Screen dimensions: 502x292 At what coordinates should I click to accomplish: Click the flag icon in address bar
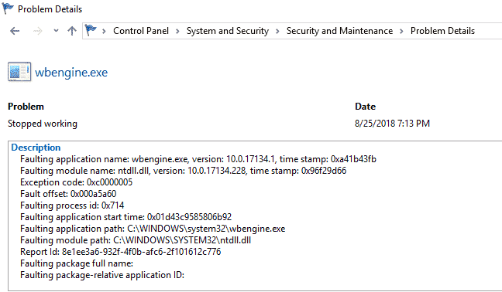click(x=91, y=31)
